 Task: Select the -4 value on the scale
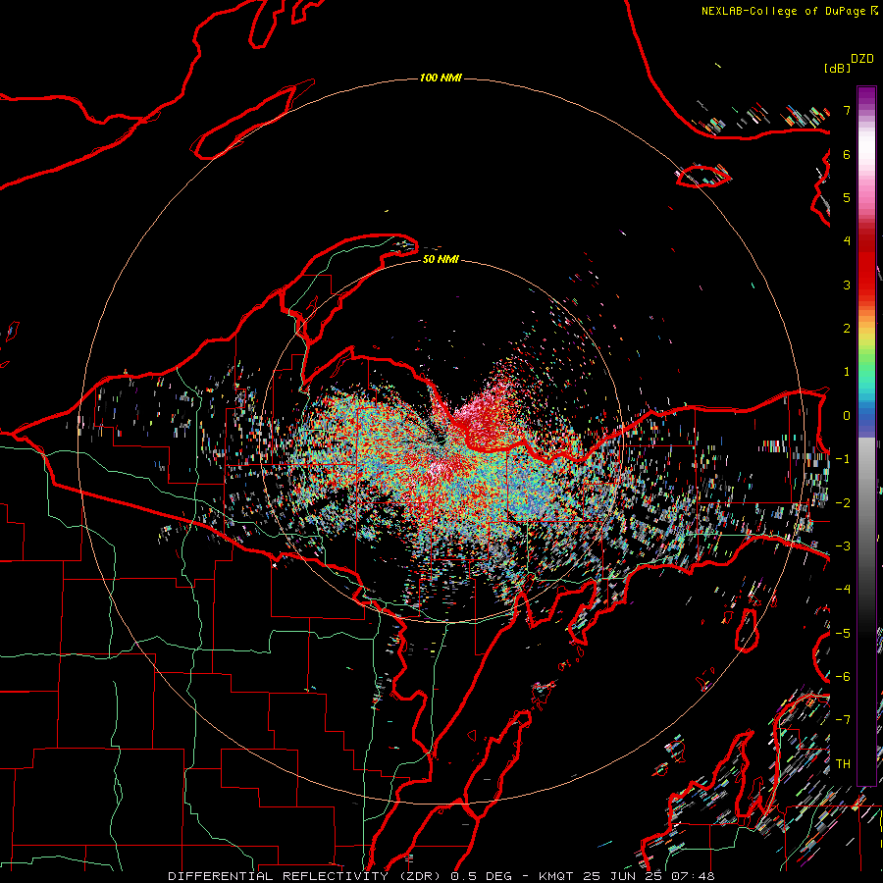point(843,590)
